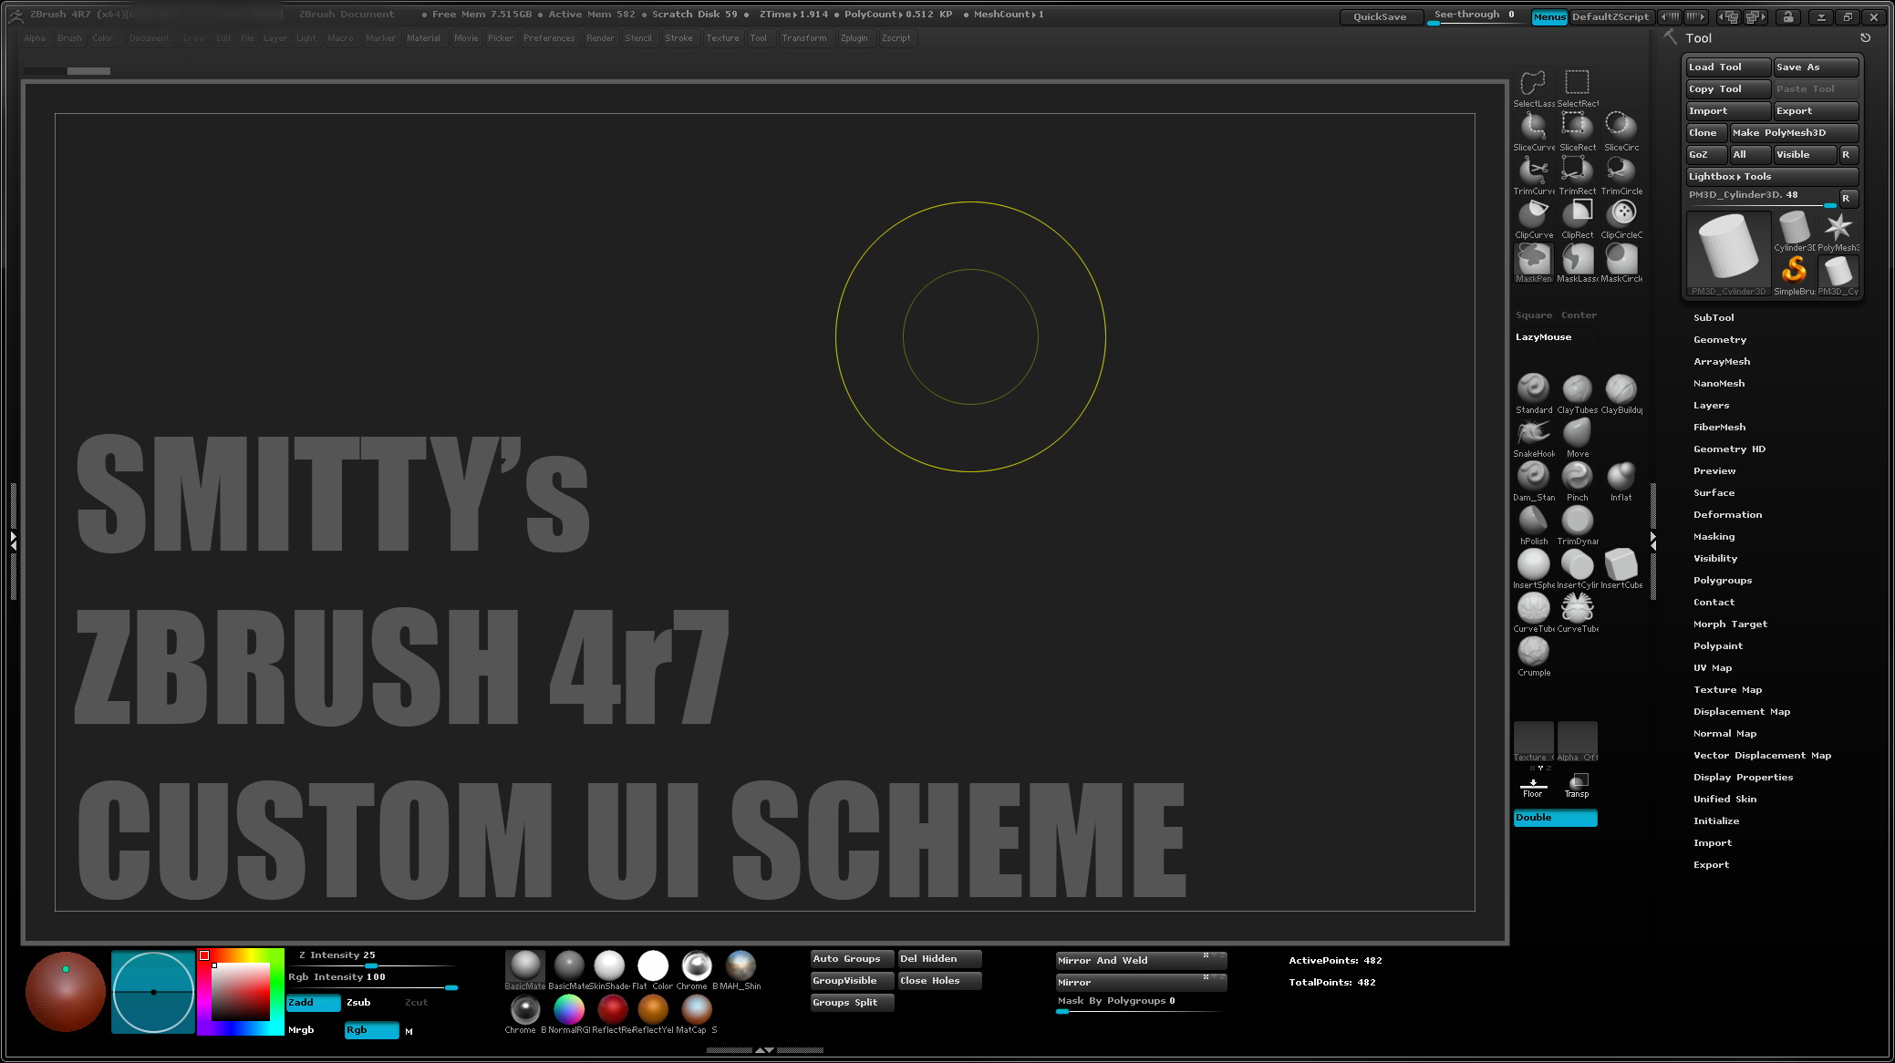Expand the Deformation panel section
Screen dimensions: 1895x1063
1728,514
